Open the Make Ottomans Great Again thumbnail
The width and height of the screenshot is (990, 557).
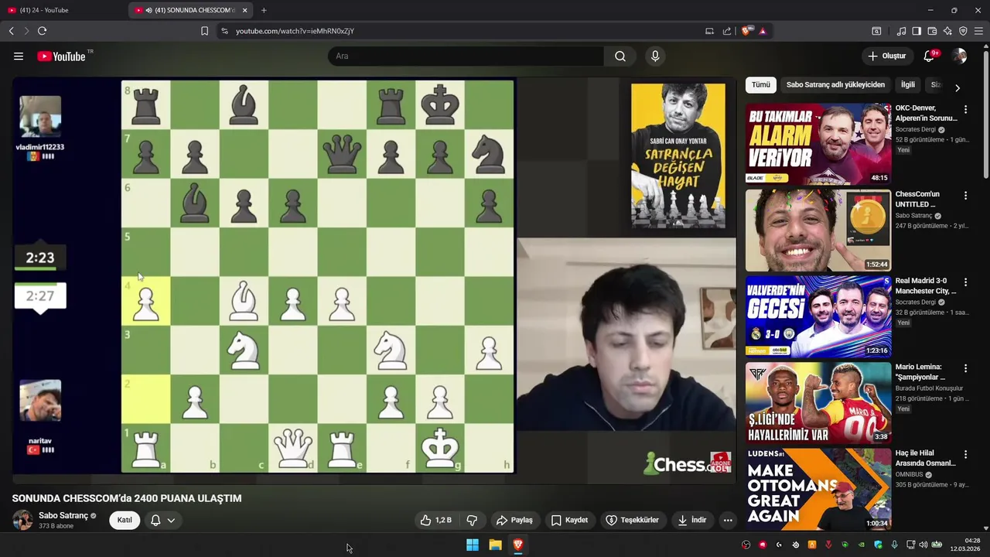pos(818,490)
